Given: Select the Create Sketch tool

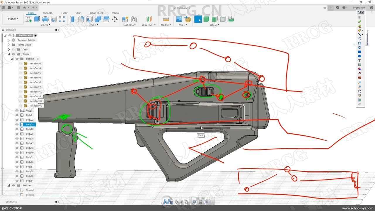Looking at the screenshot, I should 29,19.
